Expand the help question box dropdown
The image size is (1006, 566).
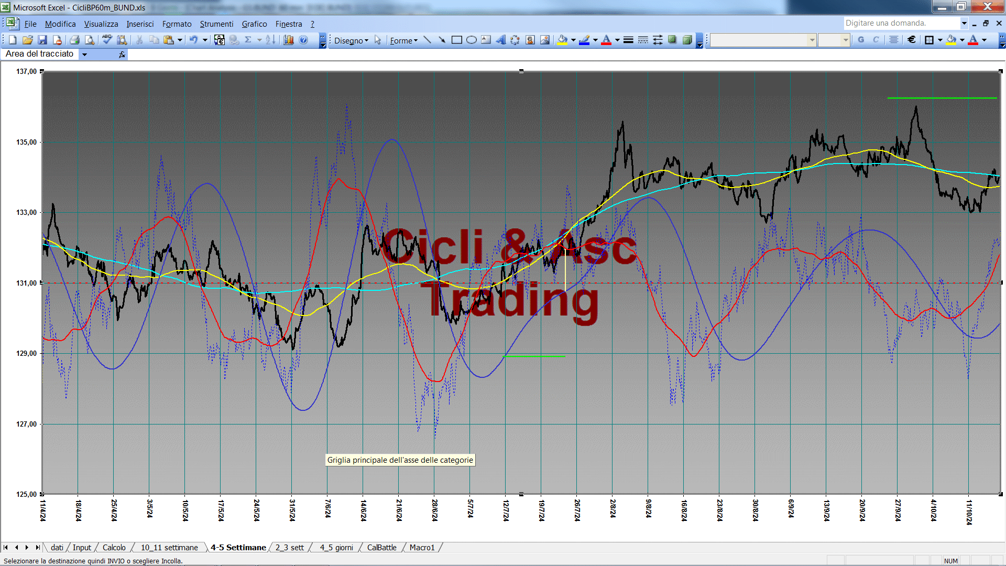click(964, 23)
